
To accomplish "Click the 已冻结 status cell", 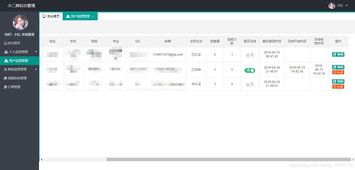I will pyautogui.click(x=196, y=70).
